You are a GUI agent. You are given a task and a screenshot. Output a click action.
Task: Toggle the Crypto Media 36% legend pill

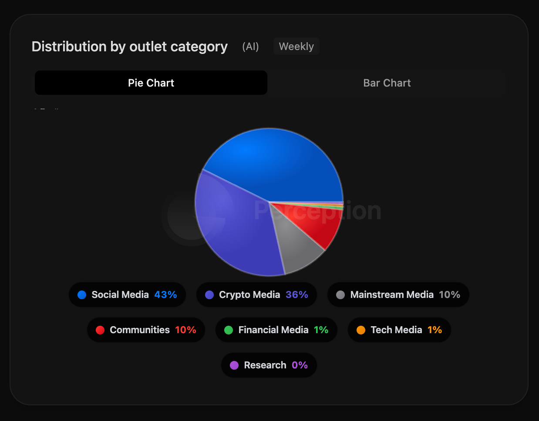coord(256,295)
